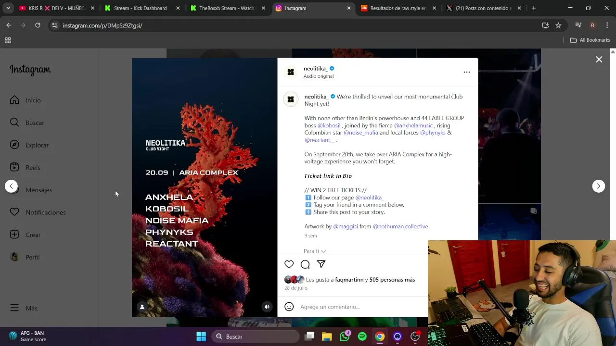Image resolution: width=616 pixels, height=346 pixels.
Task: Open the post options three-dot menu
Action: [466, 72]
